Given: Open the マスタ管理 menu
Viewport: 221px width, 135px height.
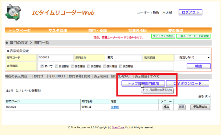Looking at the screenshot, I should click(57, 30).
